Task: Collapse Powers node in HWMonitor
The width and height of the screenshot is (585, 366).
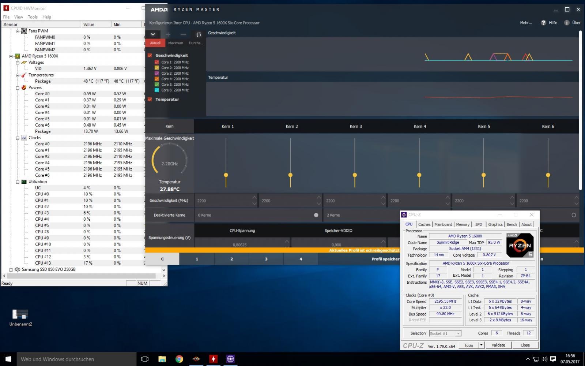Action: [x=18, y=88]
